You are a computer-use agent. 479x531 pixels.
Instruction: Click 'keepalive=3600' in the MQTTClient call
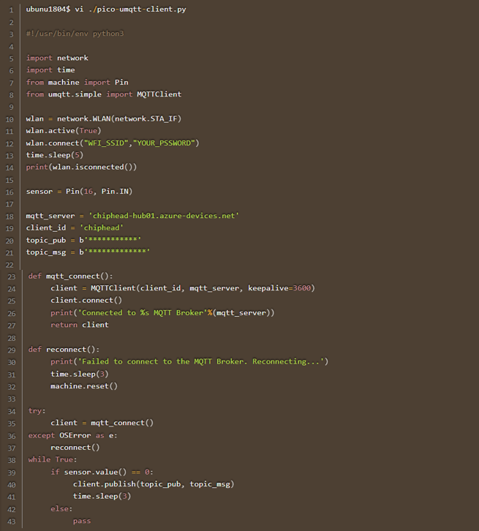coord(279,288)
